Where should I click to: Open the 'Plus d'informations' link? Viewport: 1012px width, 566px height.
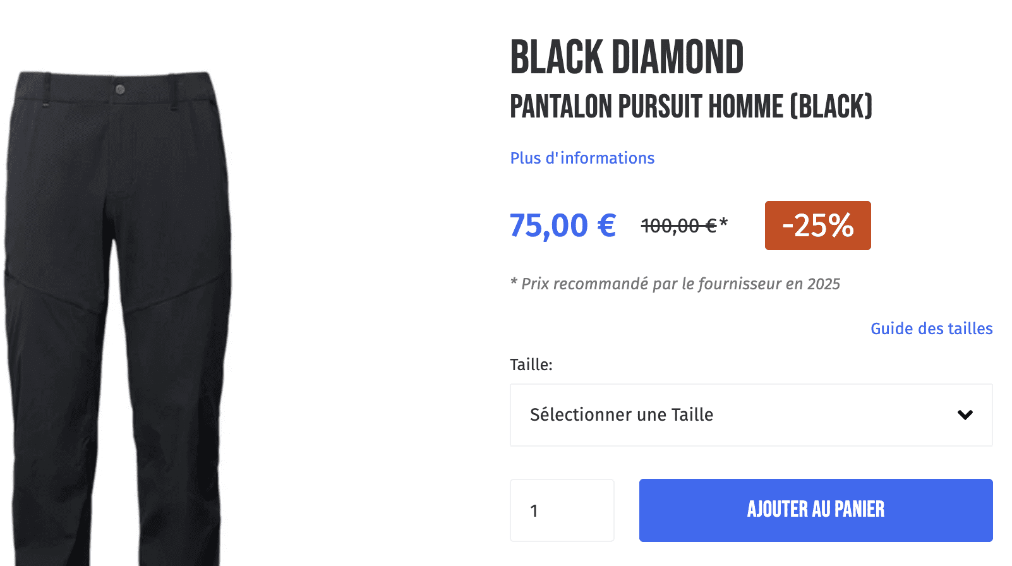click(x=582, y=158)
